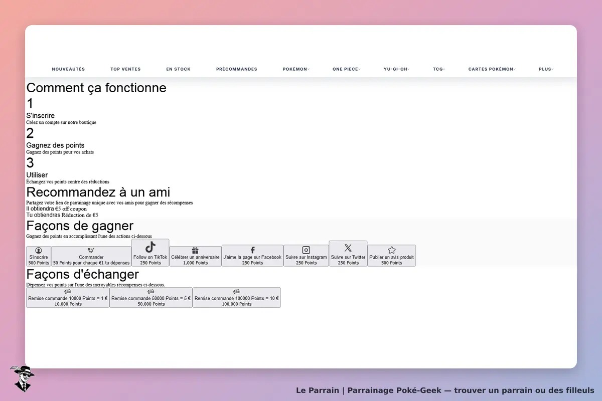Click J'aime la page sur Facebook label
Screen dimensions: 602x401
click(x=252, y=257)
